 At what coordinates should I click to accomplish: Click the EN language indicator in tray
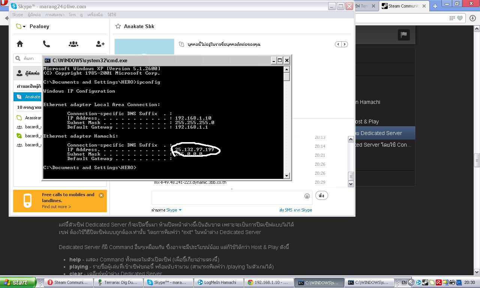coord(404,282)
